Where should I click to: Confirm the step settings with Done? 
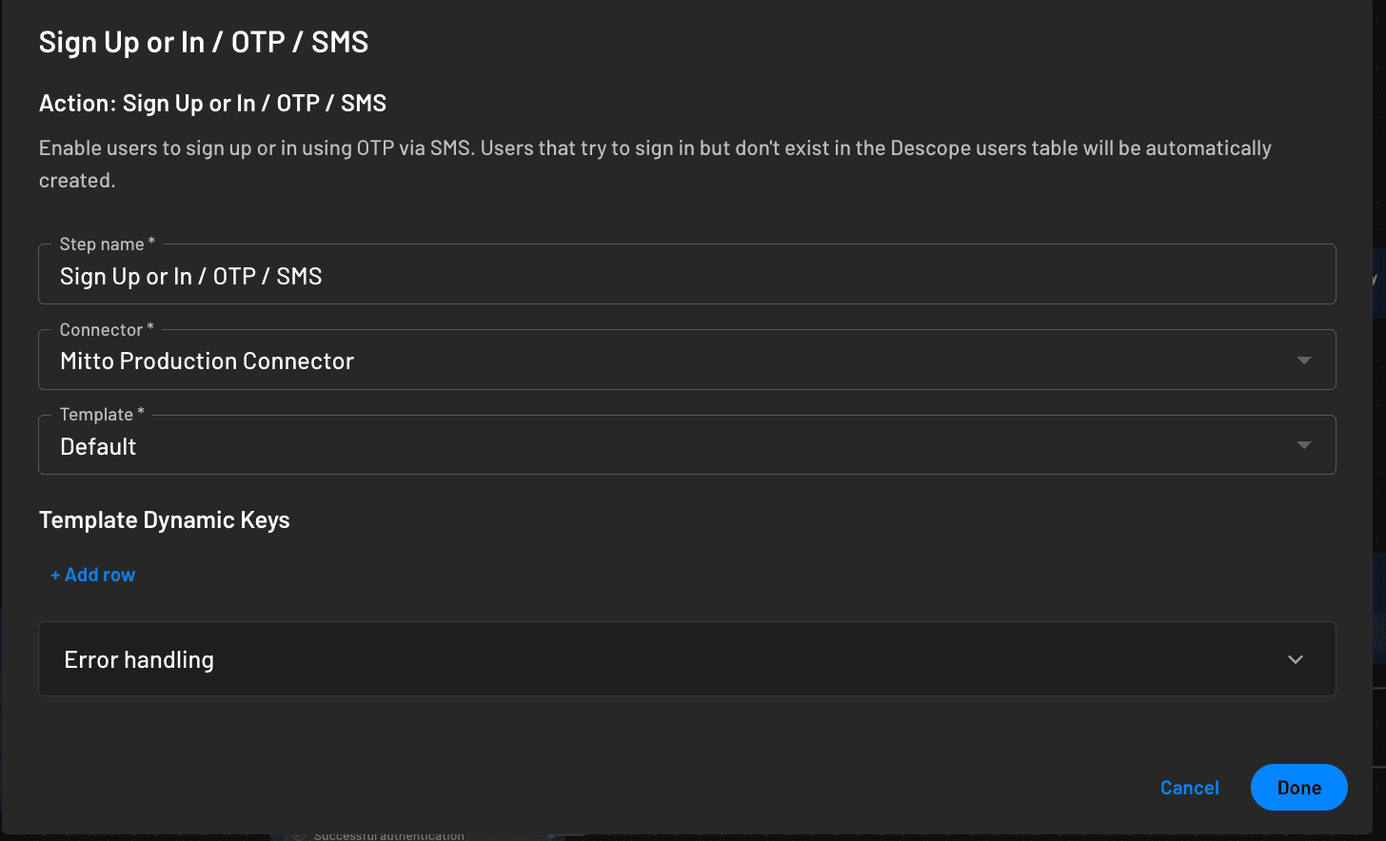coord(1298,787)
